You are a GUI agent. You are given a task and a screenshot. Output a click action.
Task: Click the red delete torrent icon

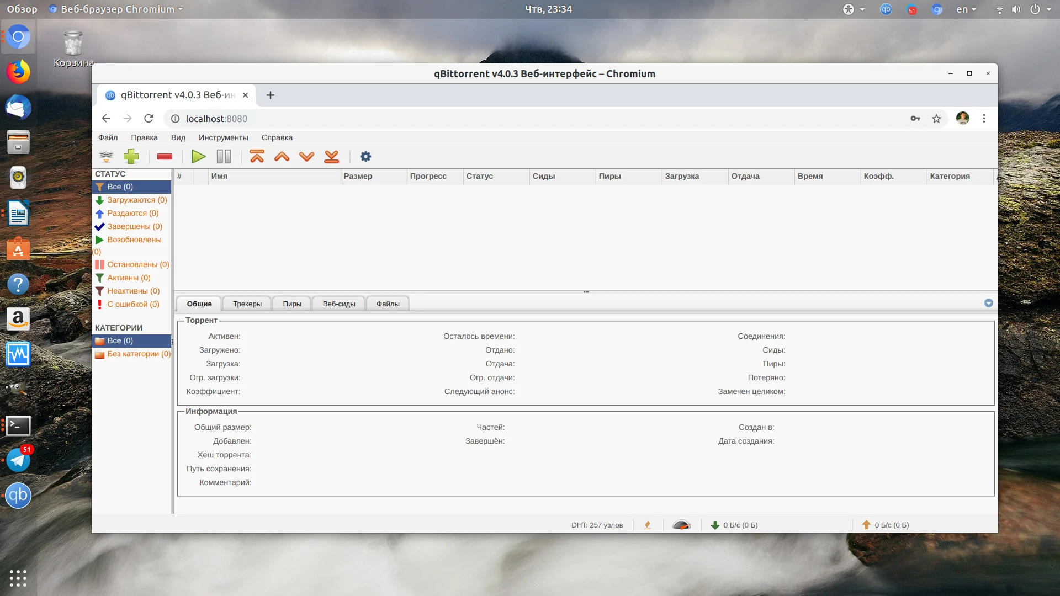click(x=165, y=157)
